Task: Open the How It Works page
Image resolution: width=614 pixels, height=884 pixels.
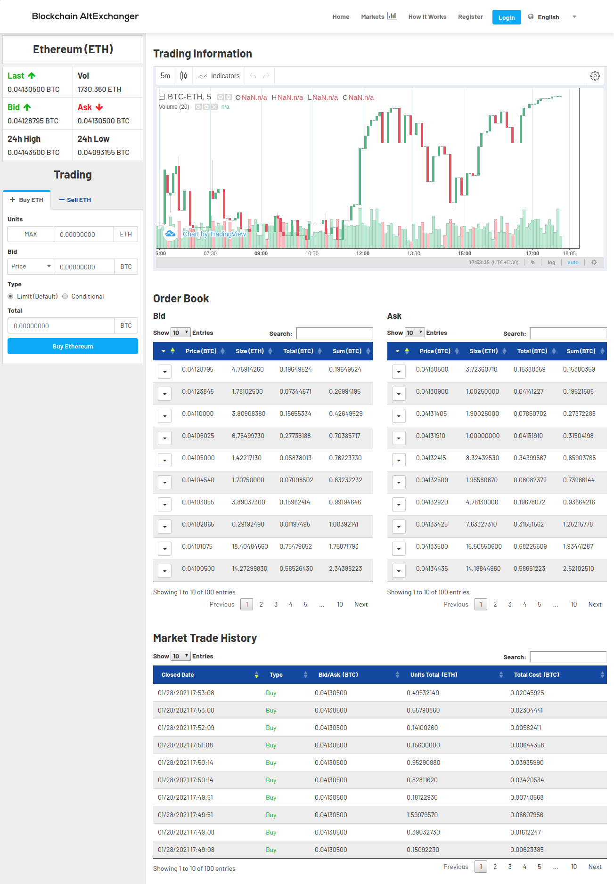Action: (x=427, y=16)
